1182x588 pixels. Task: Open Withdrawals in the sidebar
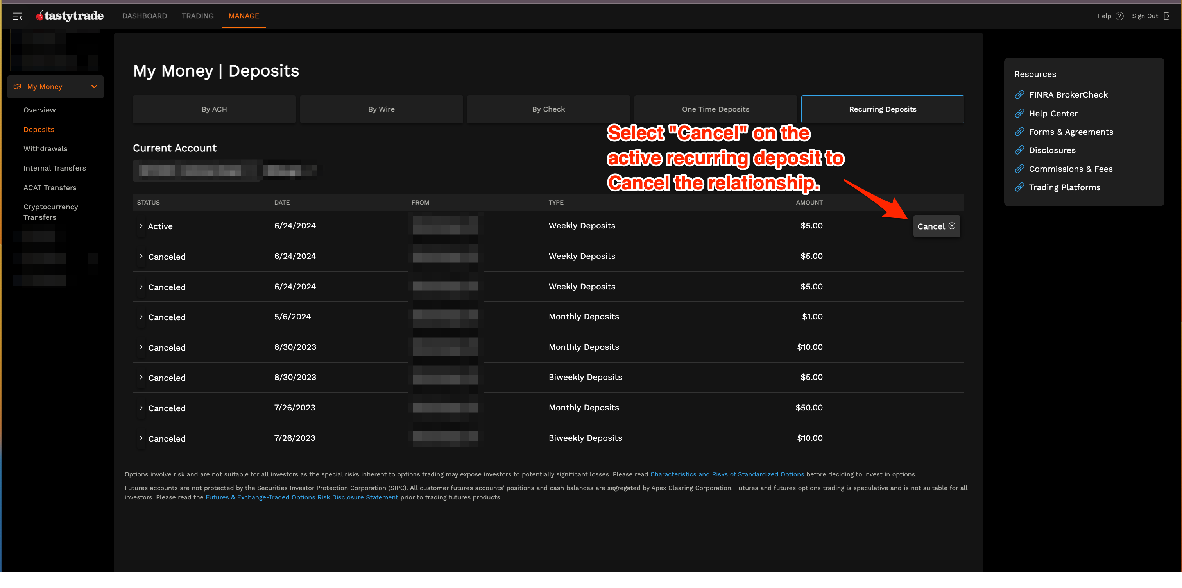45,148
